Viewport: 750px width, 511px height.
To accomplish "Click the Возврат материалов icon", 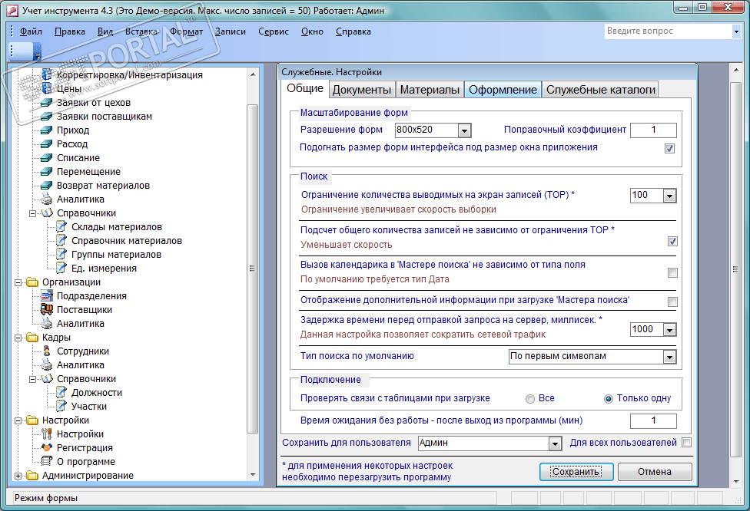I will (x=46, y=186).
